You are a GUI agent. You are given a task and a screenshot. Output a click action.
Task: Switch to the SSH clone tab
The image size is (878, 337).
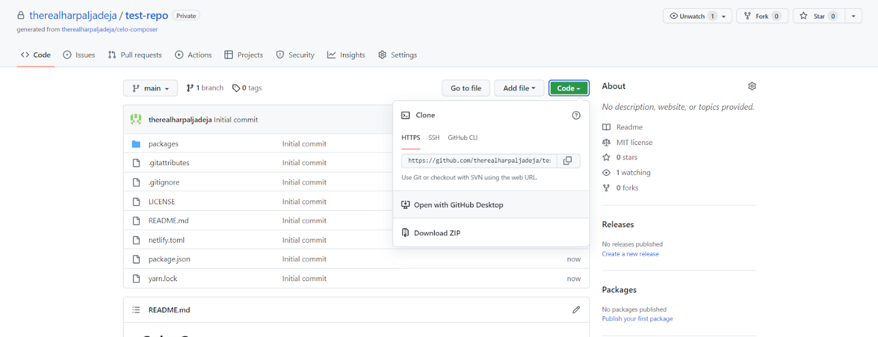(434, 137)
